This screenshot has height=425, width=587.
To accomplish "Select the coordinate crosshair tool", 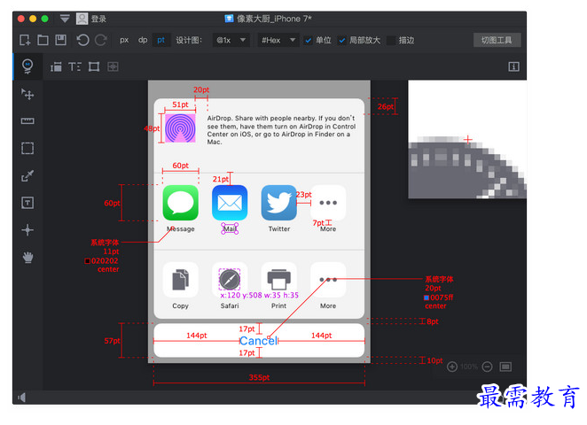I will 27,230.
